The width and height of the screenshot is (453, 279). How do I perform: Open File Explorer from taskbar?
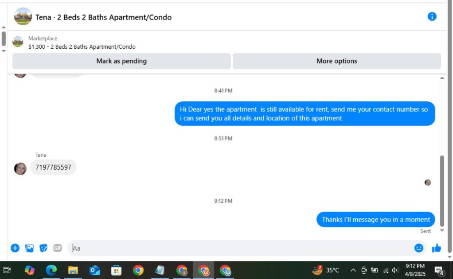click(x=73, y=270)
